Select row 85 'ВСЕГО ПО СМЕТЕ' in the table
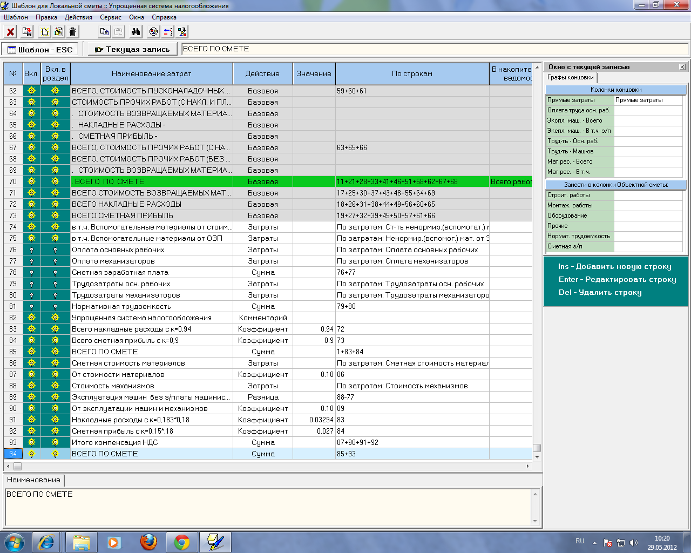691x553 pixels. pos(105,352)
